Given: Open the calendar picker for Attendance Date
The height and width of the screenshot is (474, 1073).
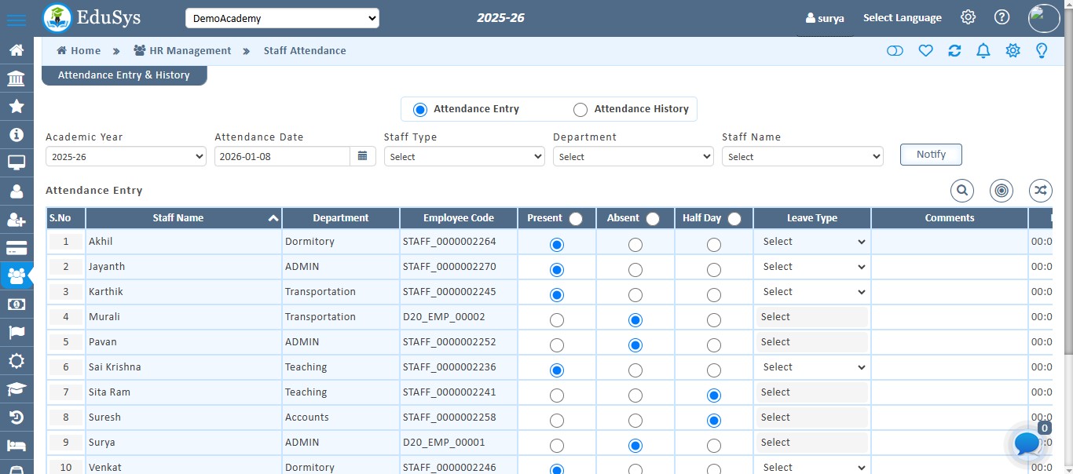Looking at the screenshot, I should point(362,156).
